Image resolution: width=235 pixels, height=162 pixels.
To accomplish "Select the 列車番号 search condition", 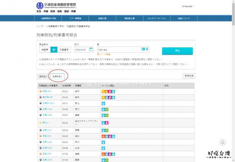I will [x=64, y=50].
